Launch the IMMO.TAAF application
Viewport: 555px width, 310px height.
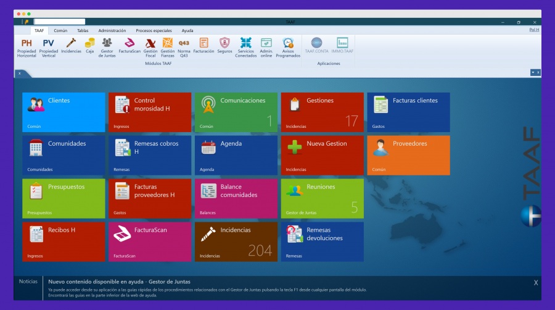pyautogui.click(x=342, y=46)
